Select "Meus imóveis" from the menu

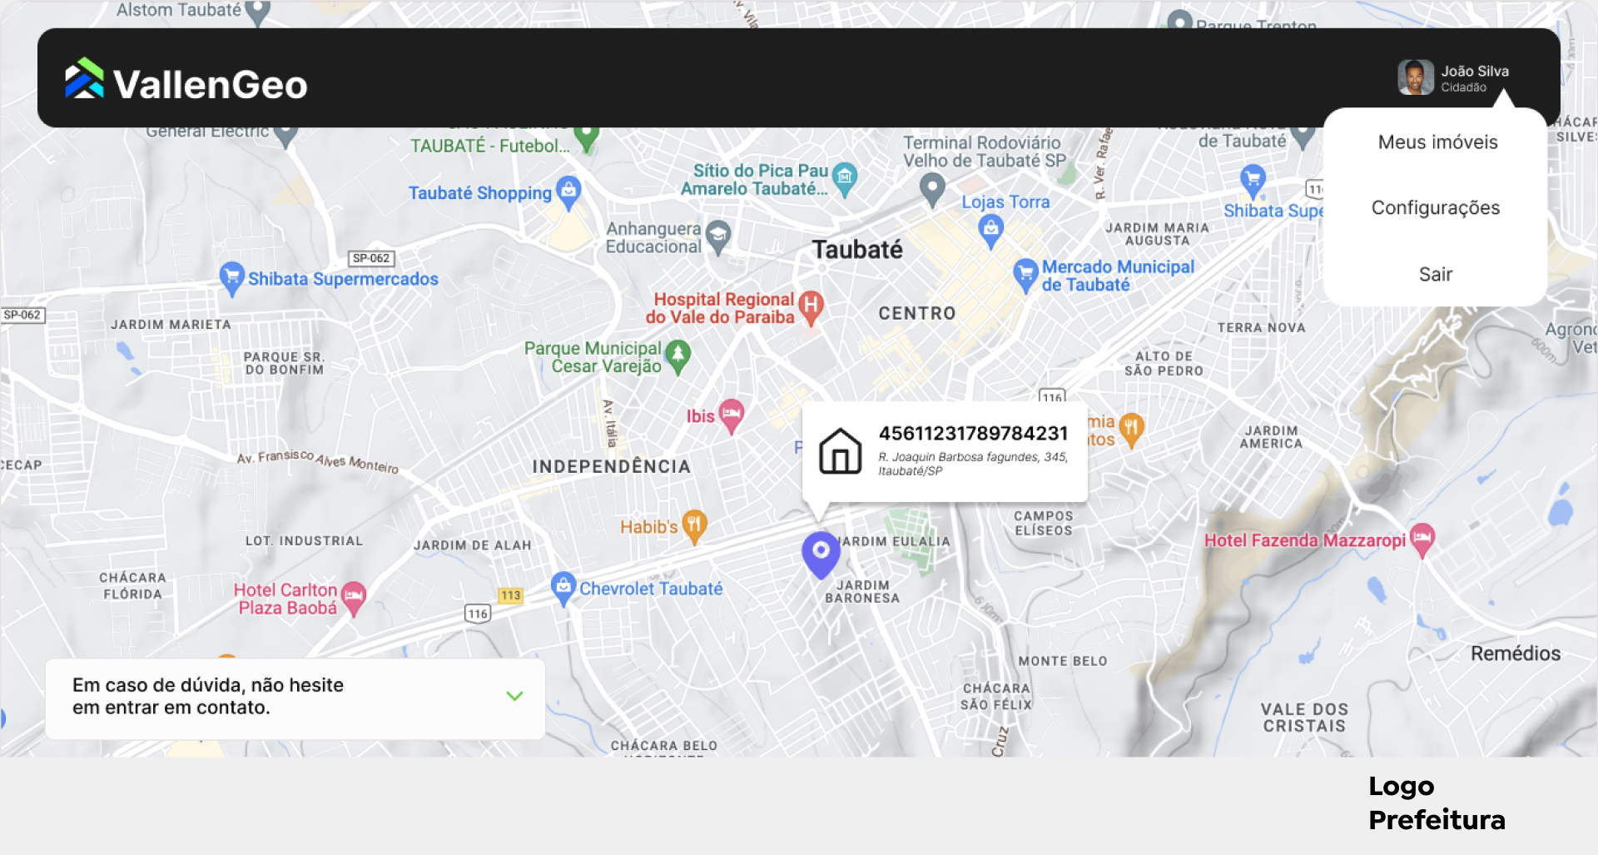[1436, 142]
